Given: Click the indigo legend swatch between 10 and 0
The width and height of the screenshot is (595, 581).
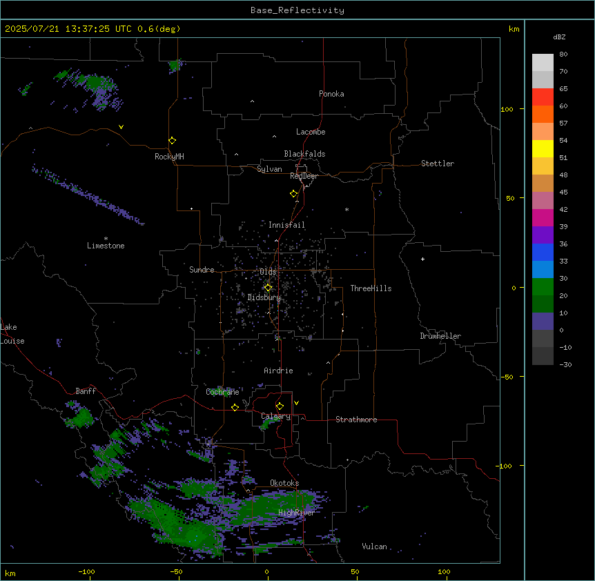Looking at the screenshot, I should pyautogui.click(x=543, y=322).
